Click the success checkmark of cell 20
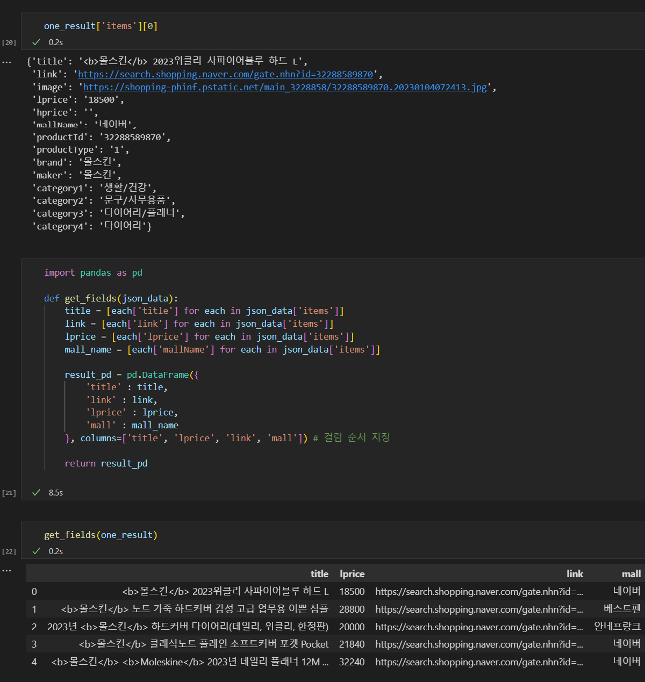The image size is (645, 682). [x=37, y=42]
